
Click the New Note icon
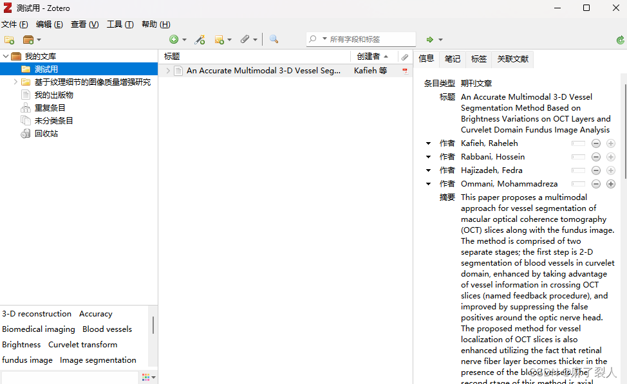[219, 40]
